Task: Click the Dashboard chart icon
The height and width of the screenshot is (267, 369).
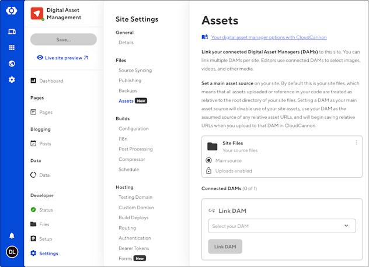Action: tap(33, 80)
